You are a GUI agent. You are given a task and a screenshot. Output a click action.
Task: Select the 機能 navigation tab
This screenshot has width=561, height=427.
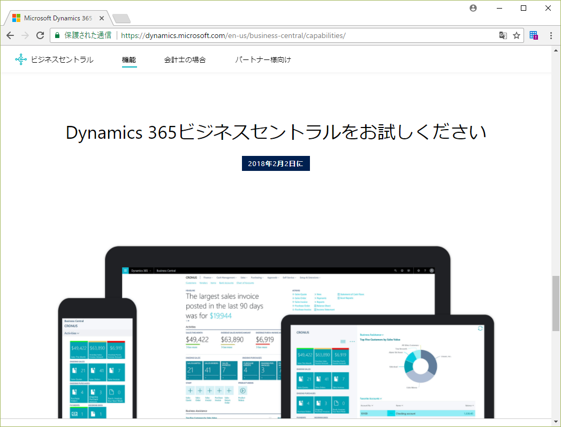pos(129,60)
